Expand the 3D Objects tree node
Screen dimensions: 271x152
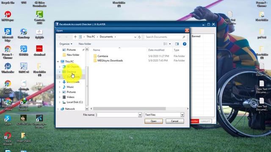60,67
